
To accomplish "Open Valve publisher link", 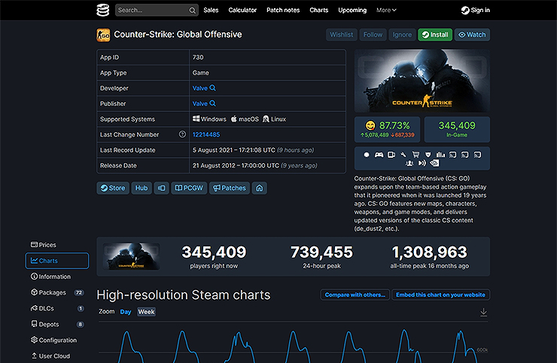I will [x=200, y=104].
